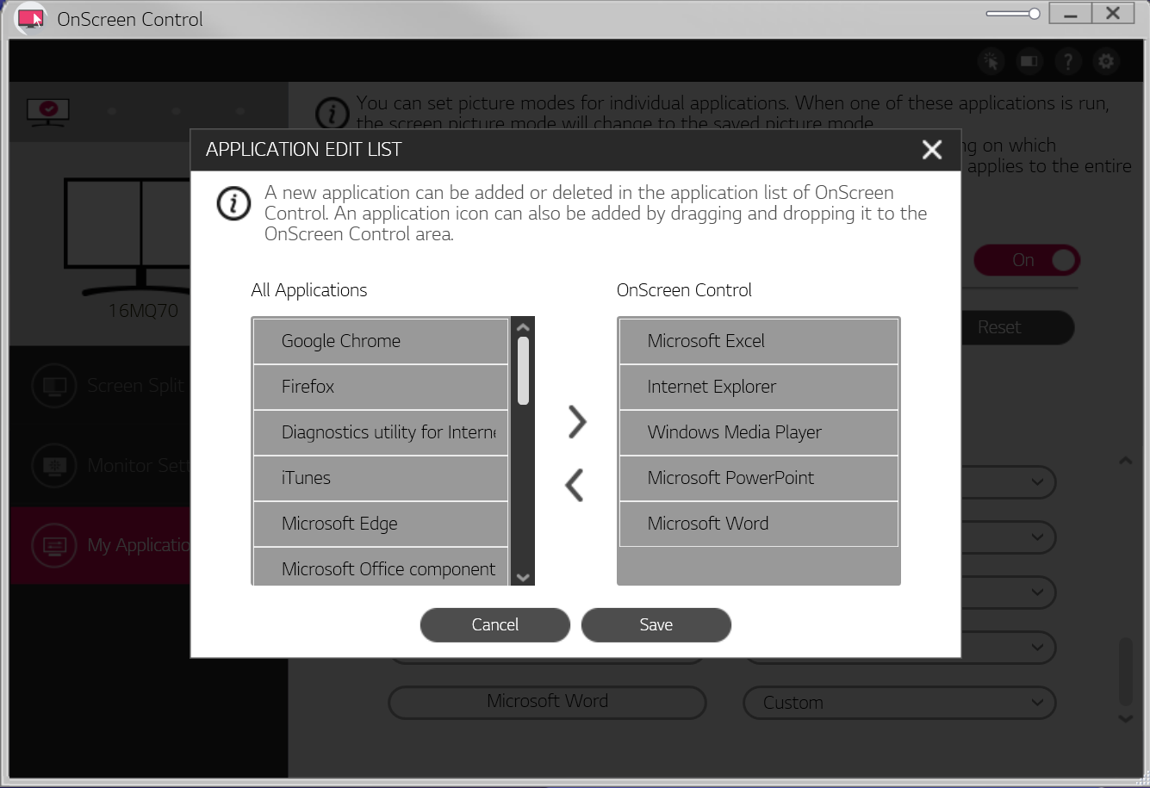Open Screen Split menu item

coord(100,386)
